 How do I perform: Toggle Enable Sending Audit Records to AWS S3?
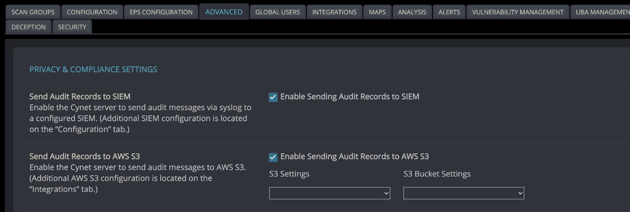point(273,157)
